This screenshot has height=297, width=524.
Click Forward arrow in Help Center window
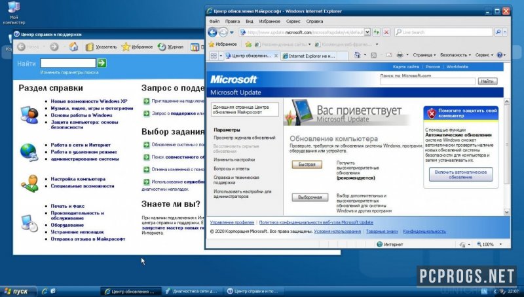[x=54, y=47]
